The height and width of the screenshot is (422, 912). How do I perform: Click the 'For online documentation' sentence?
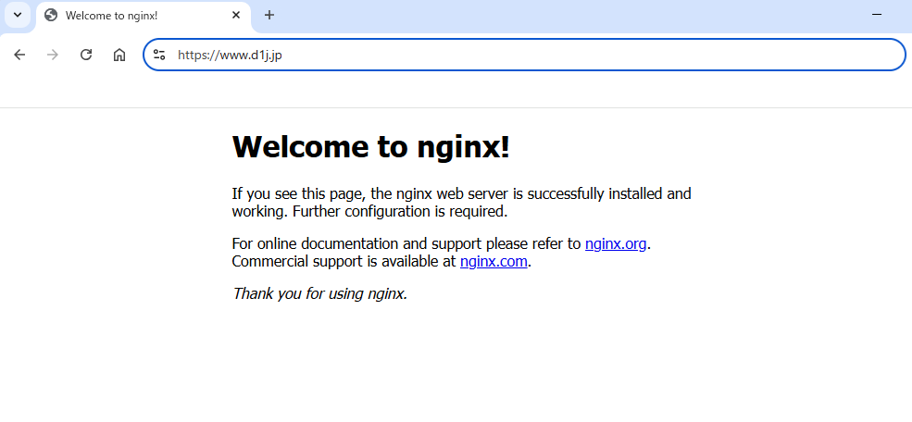(x=406, y=244)
